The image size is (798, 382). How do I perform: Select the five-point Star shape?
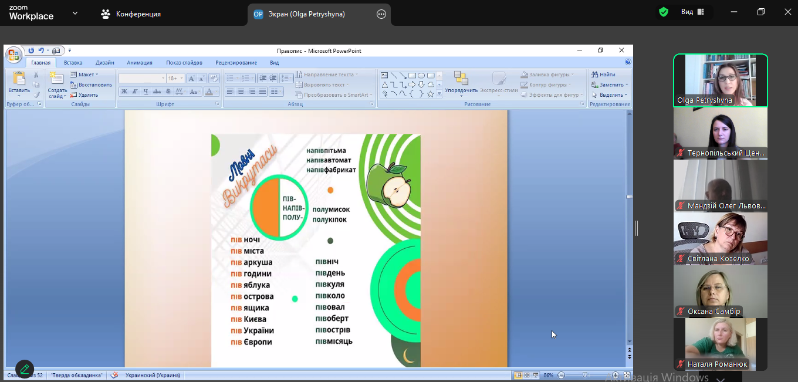click(431, 94)
